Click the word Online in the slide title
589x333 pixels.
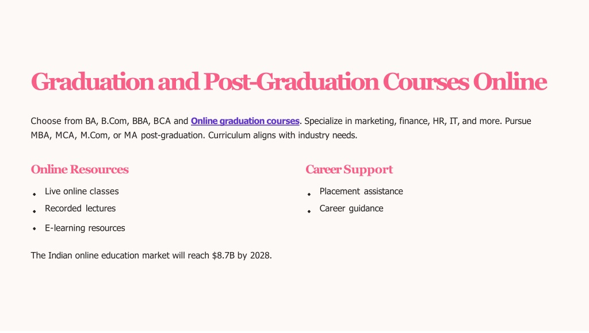click(510, 82)
